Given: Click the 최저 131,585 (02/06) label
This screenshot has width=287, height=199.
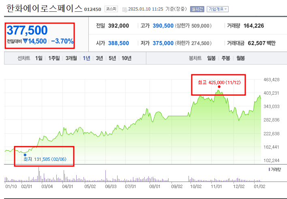Looking at the screenshot, I should (x=45, y=159).
